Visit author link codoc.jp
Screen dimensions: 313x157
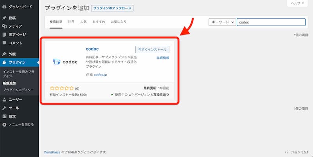coord(101,75)
